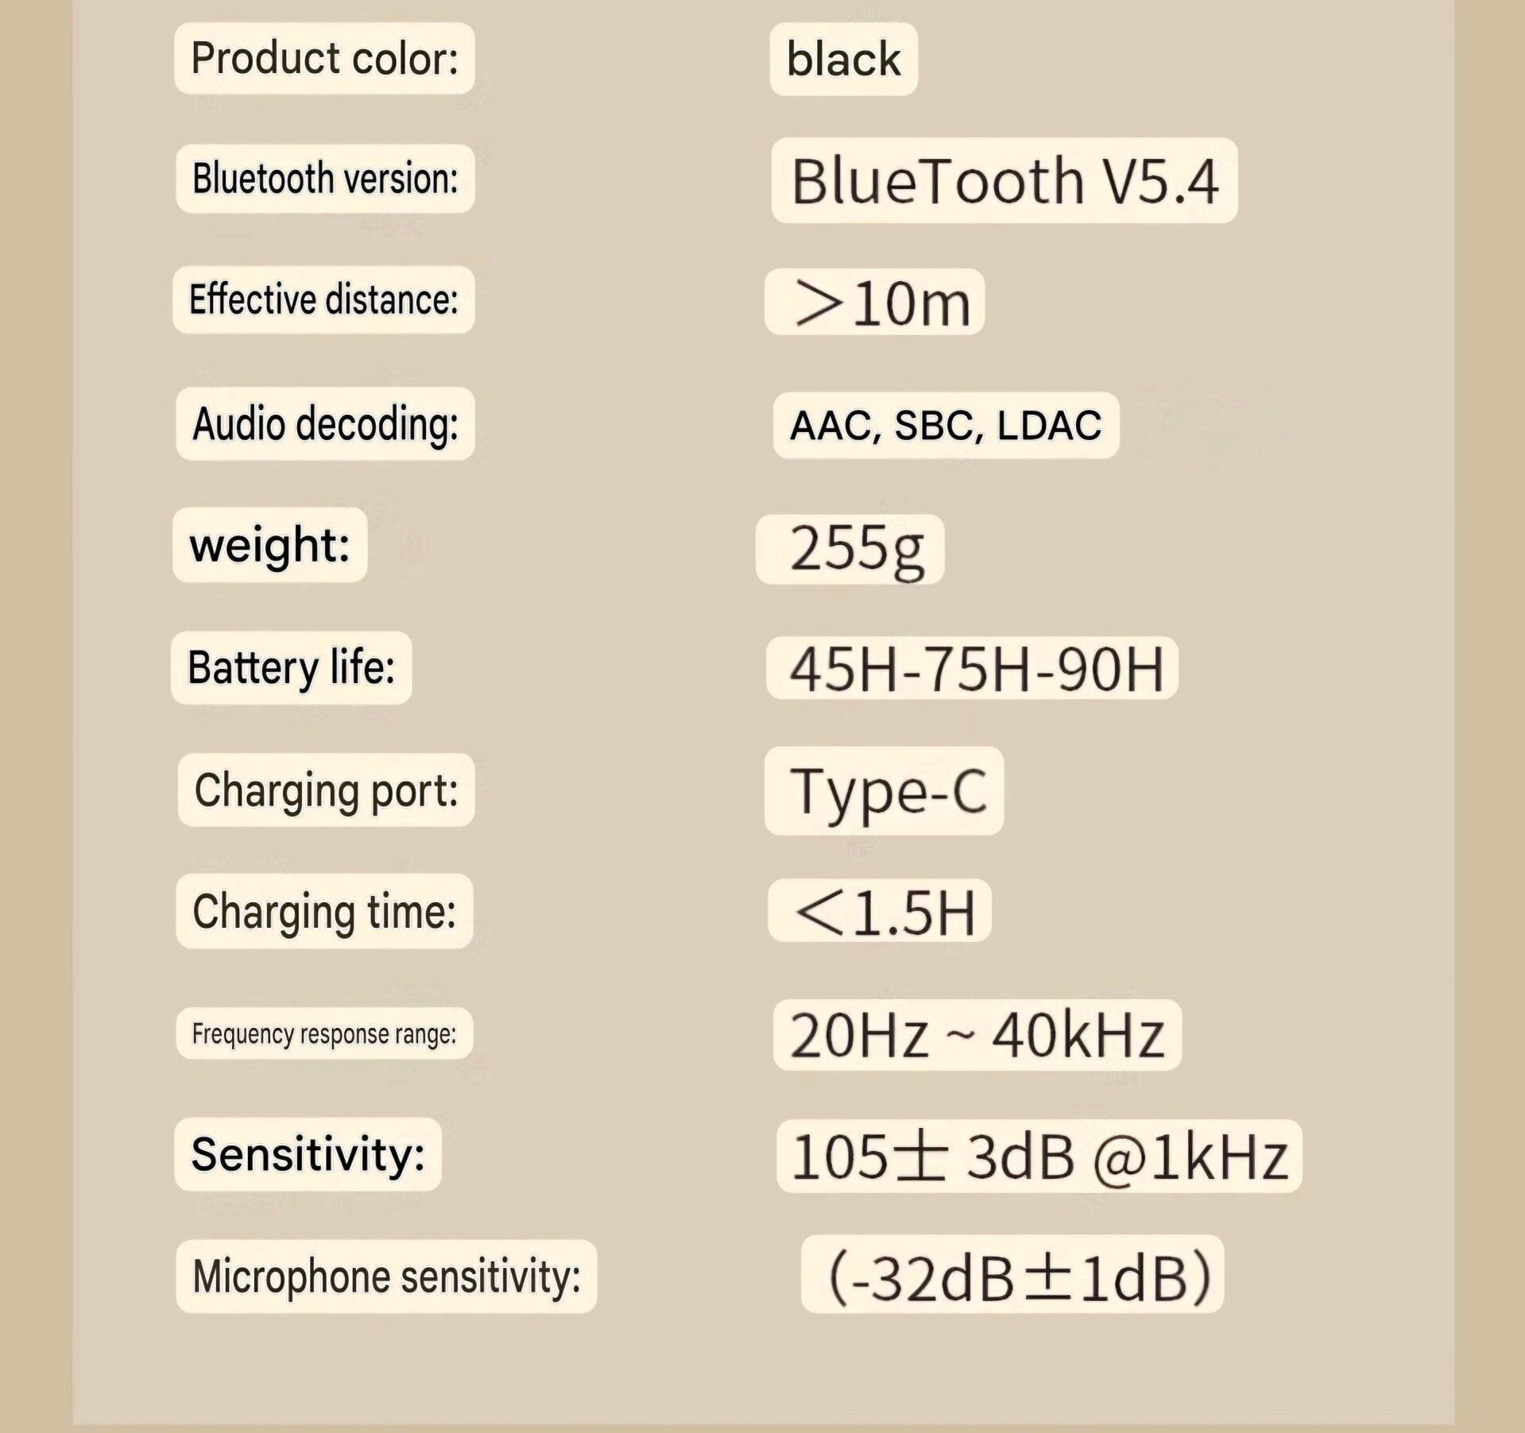Select the "45H-75H-90H" battery value
Image resolution: width=1525 pixels, height=1433 pixels.
pos(972,669)
